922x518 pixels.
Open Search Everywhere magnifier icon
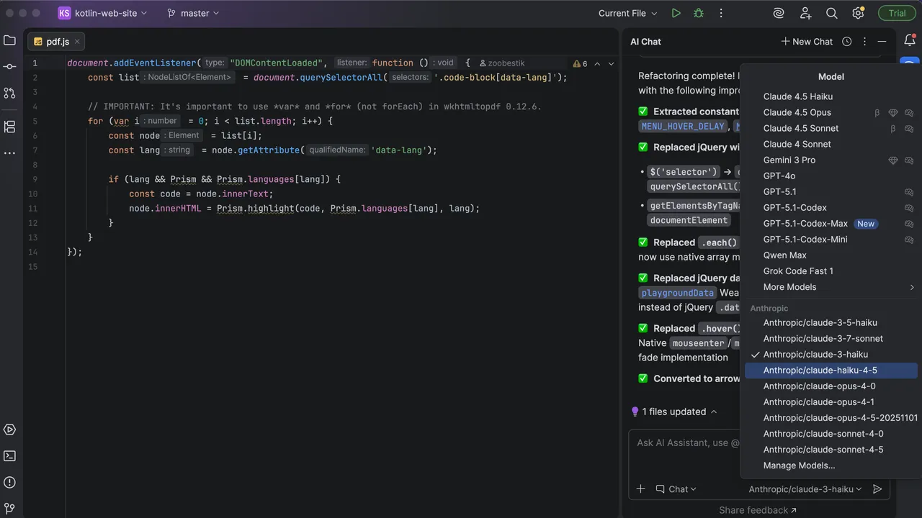(x=832, y=13)
